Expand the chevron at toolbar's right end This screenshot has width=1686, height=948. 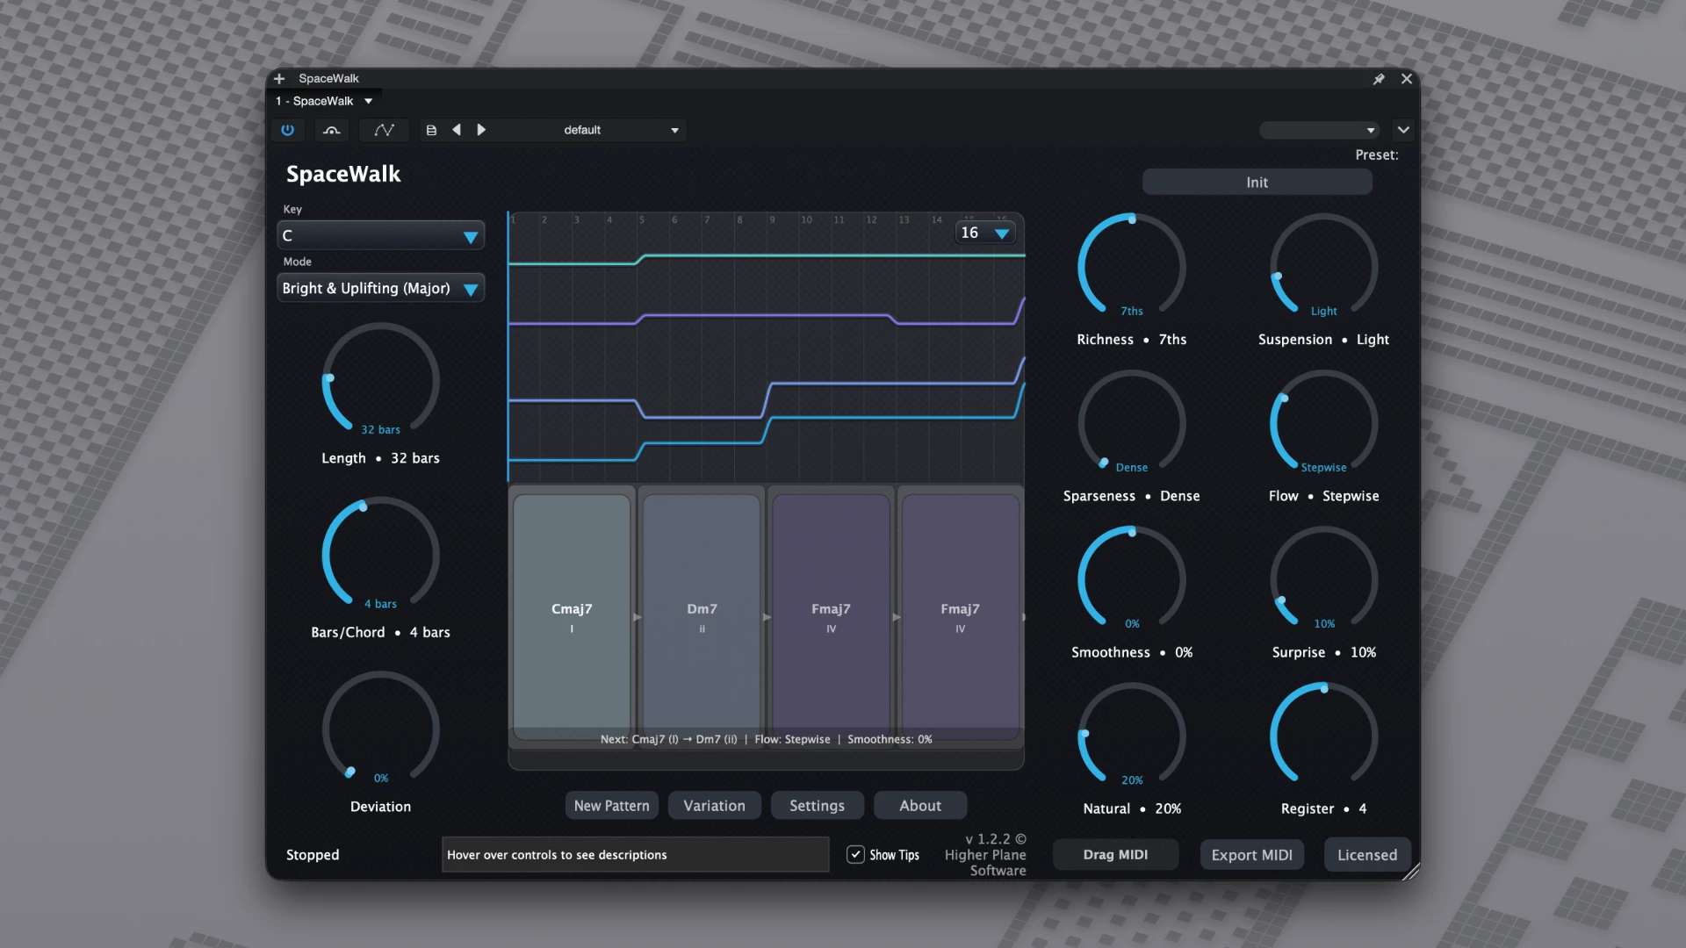[x=1403, y=130]
